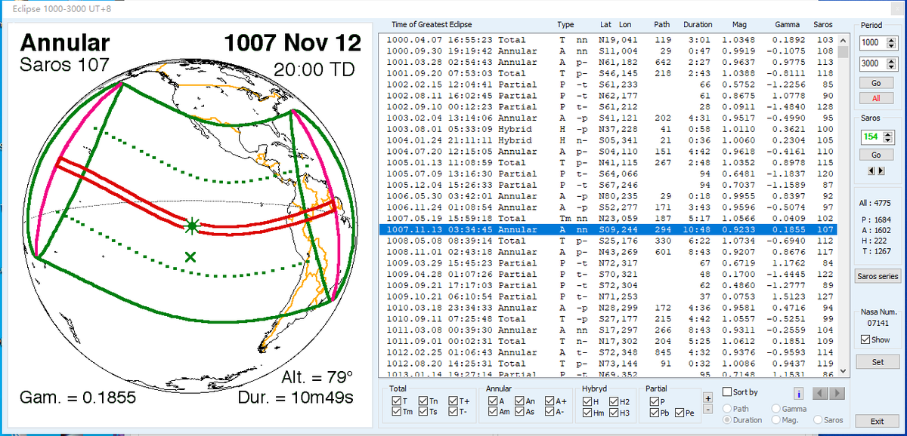Toggle the 'Show' checkbox under Nasa Num.
The width and height of the screenshot is (907, 436).
[865, 339]
